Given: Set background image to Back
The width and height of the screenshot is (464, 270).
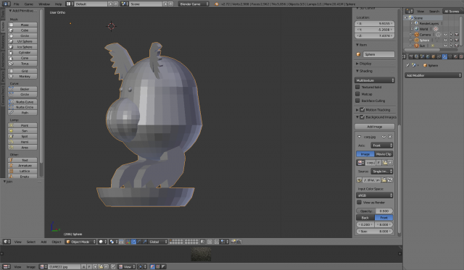Looking at the screenshot, I should click(x=365, y=218).
